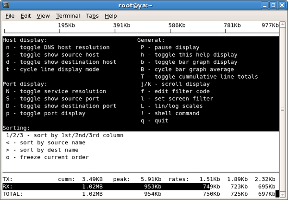Click 'N - toggle service resolution' line
The image size is (288, 200).
pyautogui.click(x=56, y=92)
